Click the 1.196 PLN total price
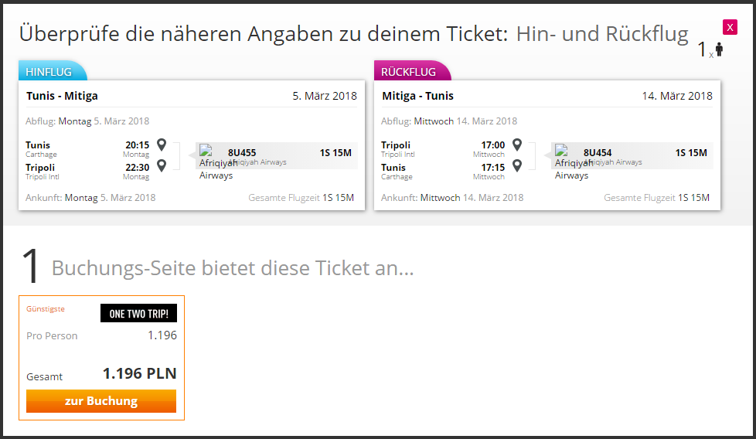 (x=140, y=373)
